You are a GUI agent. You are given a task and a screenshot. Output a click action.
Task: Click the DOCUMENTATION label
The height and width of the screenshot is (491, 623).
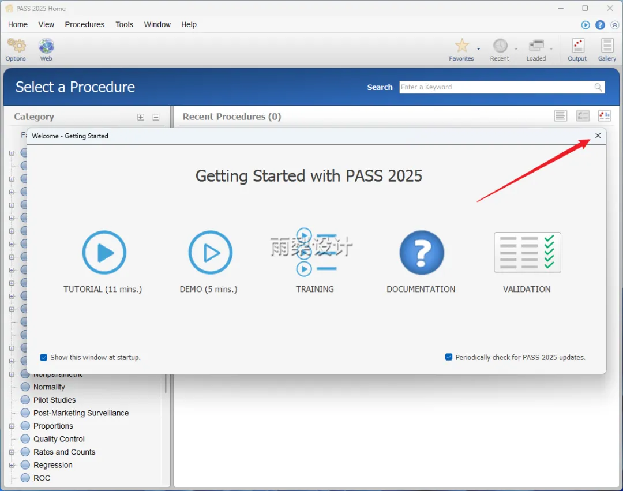(421, 289)
